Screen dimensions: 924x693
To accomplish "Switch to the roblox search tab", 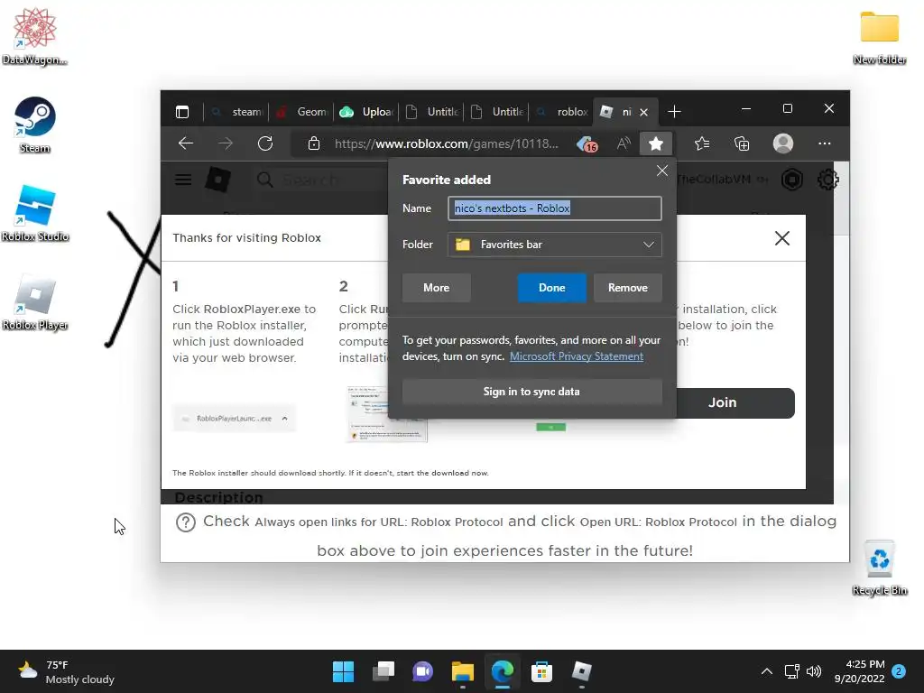I will [561, 111].
